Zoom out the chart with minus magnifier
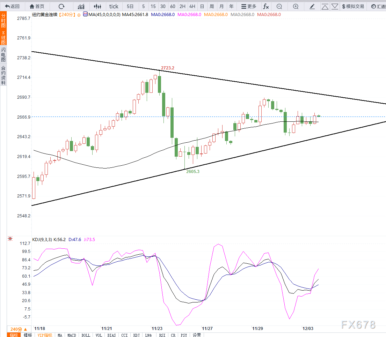The image size is (386, 337). click(x=279, y=6)
